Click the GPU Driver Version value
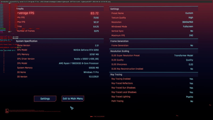Image resolution: width=213 pixels, height=120 pixels. [x=86, y=59]
